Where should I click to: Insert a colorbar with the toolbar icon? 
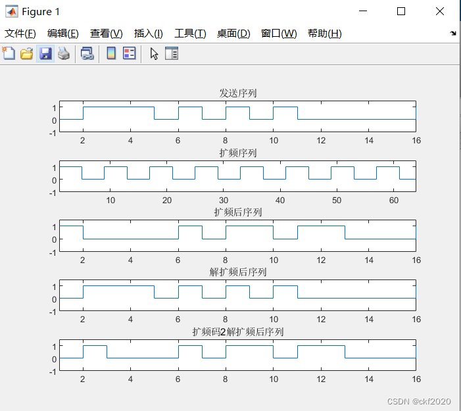(x=111, y=53)
